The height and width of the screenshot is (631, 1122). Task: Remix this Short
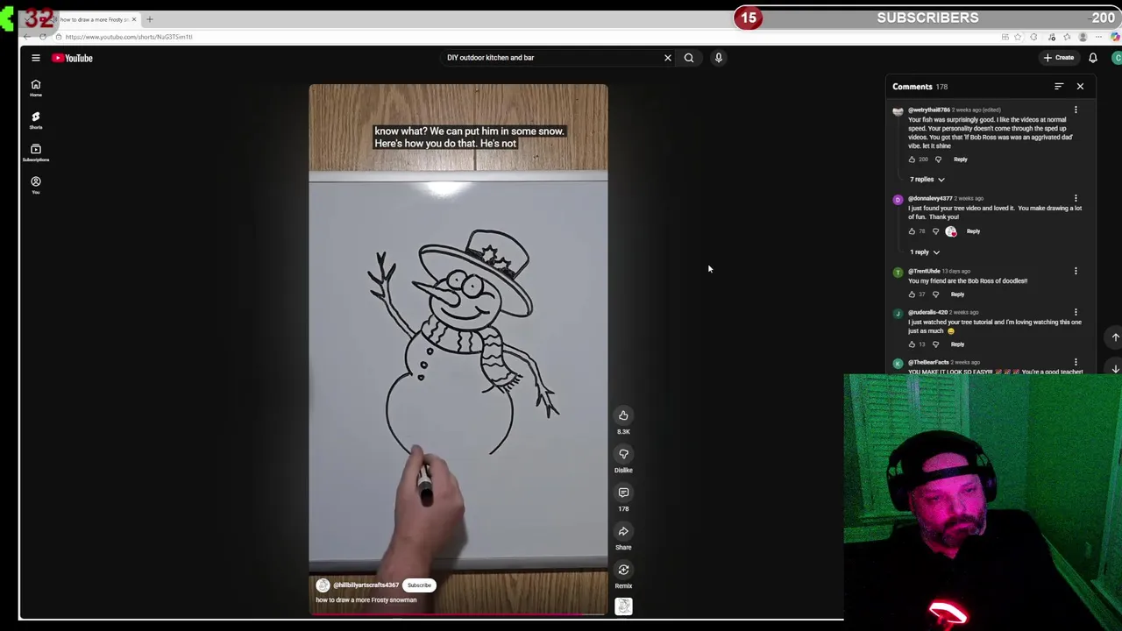pyautogui.click(x=623, y=570)
